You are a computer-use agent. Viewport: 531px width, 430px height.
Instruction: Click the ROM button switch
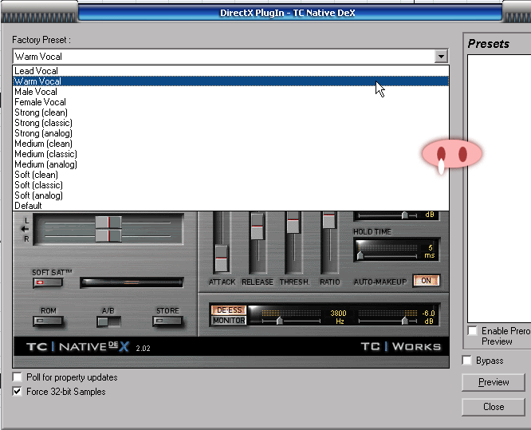48,321
